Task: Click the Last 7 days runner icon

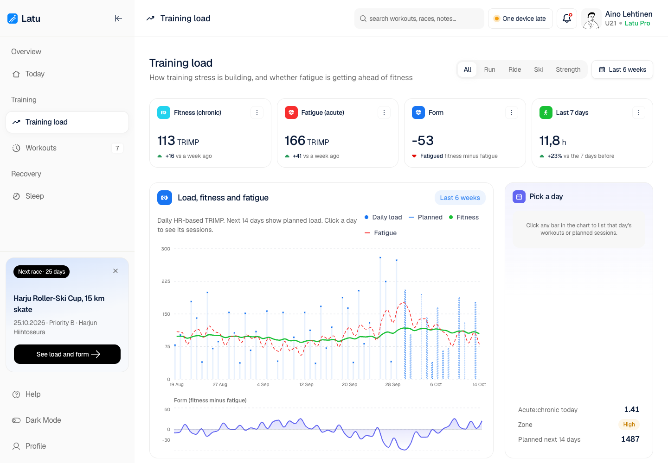Action: tap(546, 113)
